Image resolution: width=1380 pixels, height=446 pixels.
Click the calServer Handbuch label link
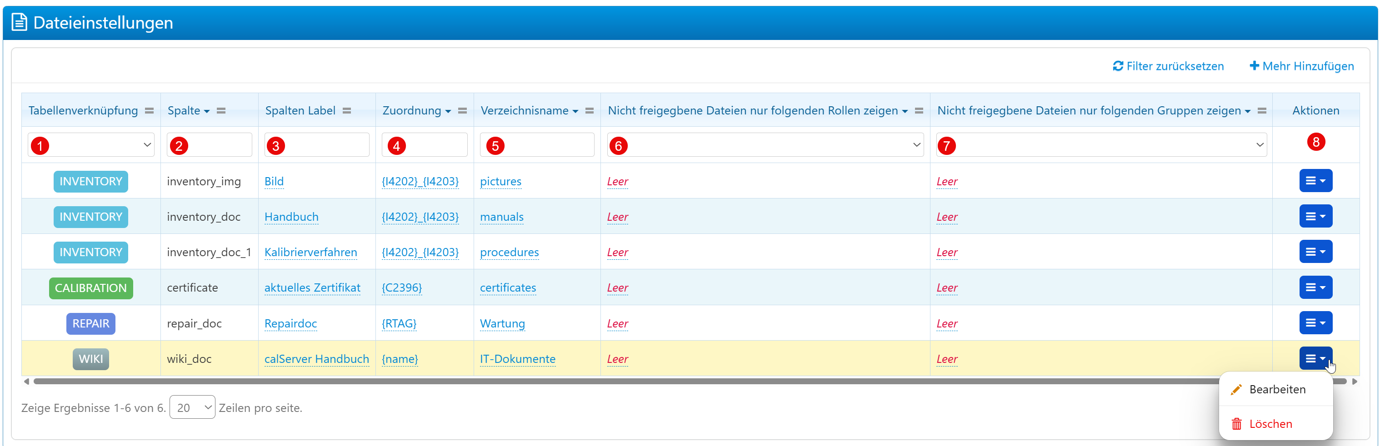317,359
